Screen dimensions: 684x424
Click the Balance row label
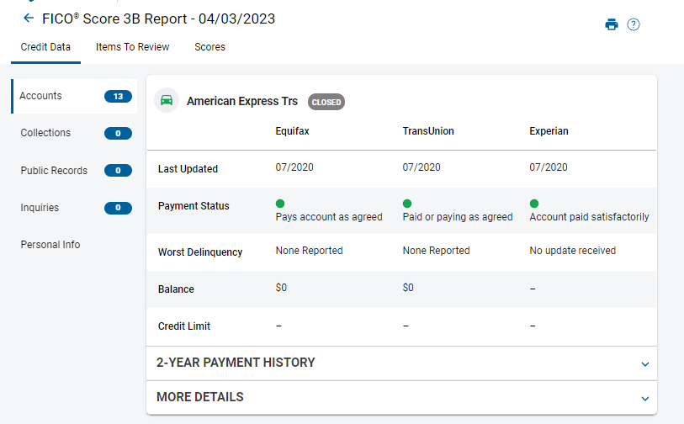(x=176, y=289)
